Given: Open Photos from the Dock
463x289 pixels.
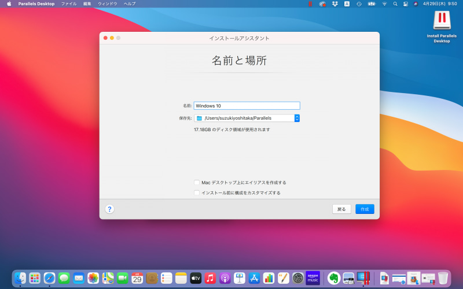Looking at the screenshot, I should (93, 278).
